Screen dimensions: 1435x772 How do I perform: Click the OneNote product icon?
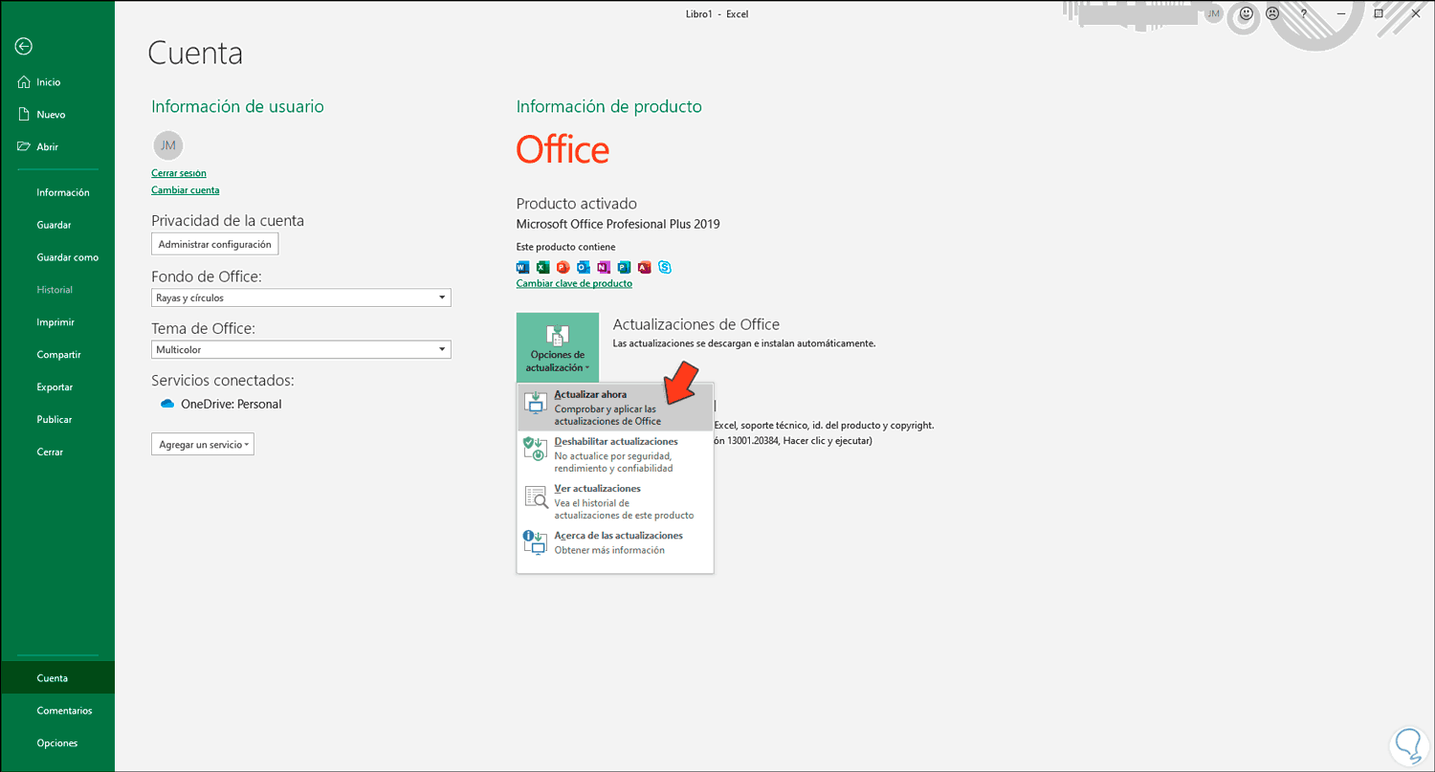(x=604, y=267)
